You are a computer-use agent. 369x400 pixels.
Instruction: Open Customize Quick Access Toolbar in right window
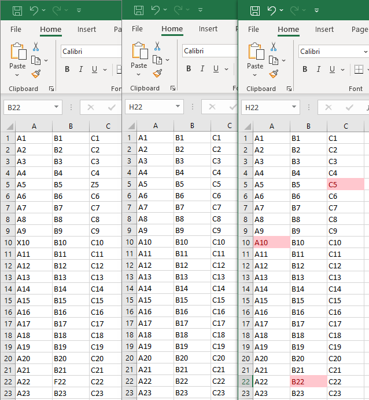click(x=316, y=10)
